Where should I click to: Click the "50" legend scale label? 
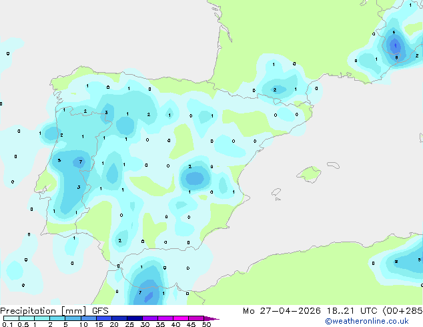[x=206, y=324]
